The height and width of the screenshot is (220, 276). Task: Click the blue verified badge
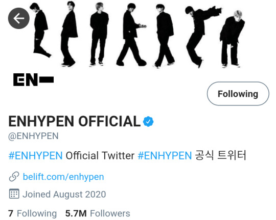[148, 121]
